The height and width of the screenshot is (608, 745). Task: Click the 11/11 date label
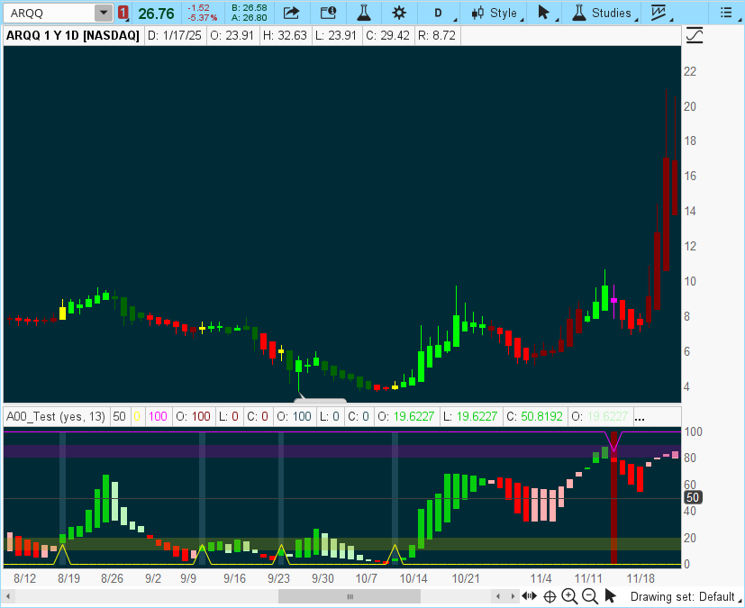pos(588,578)
